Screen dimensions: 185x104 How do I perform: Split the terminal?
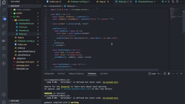click(165, 74)
